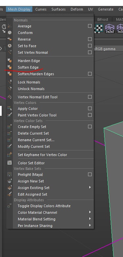Click the checkered texture shelf icon
The height and width of the screenshot is (257, 123).
coord(99,28)
